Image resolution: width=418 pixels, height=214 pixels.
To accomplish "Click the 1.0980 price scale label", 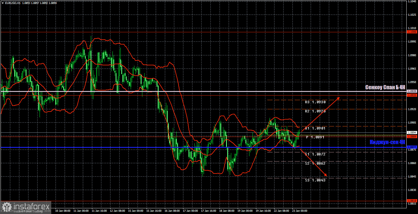I will coord(412,55).
